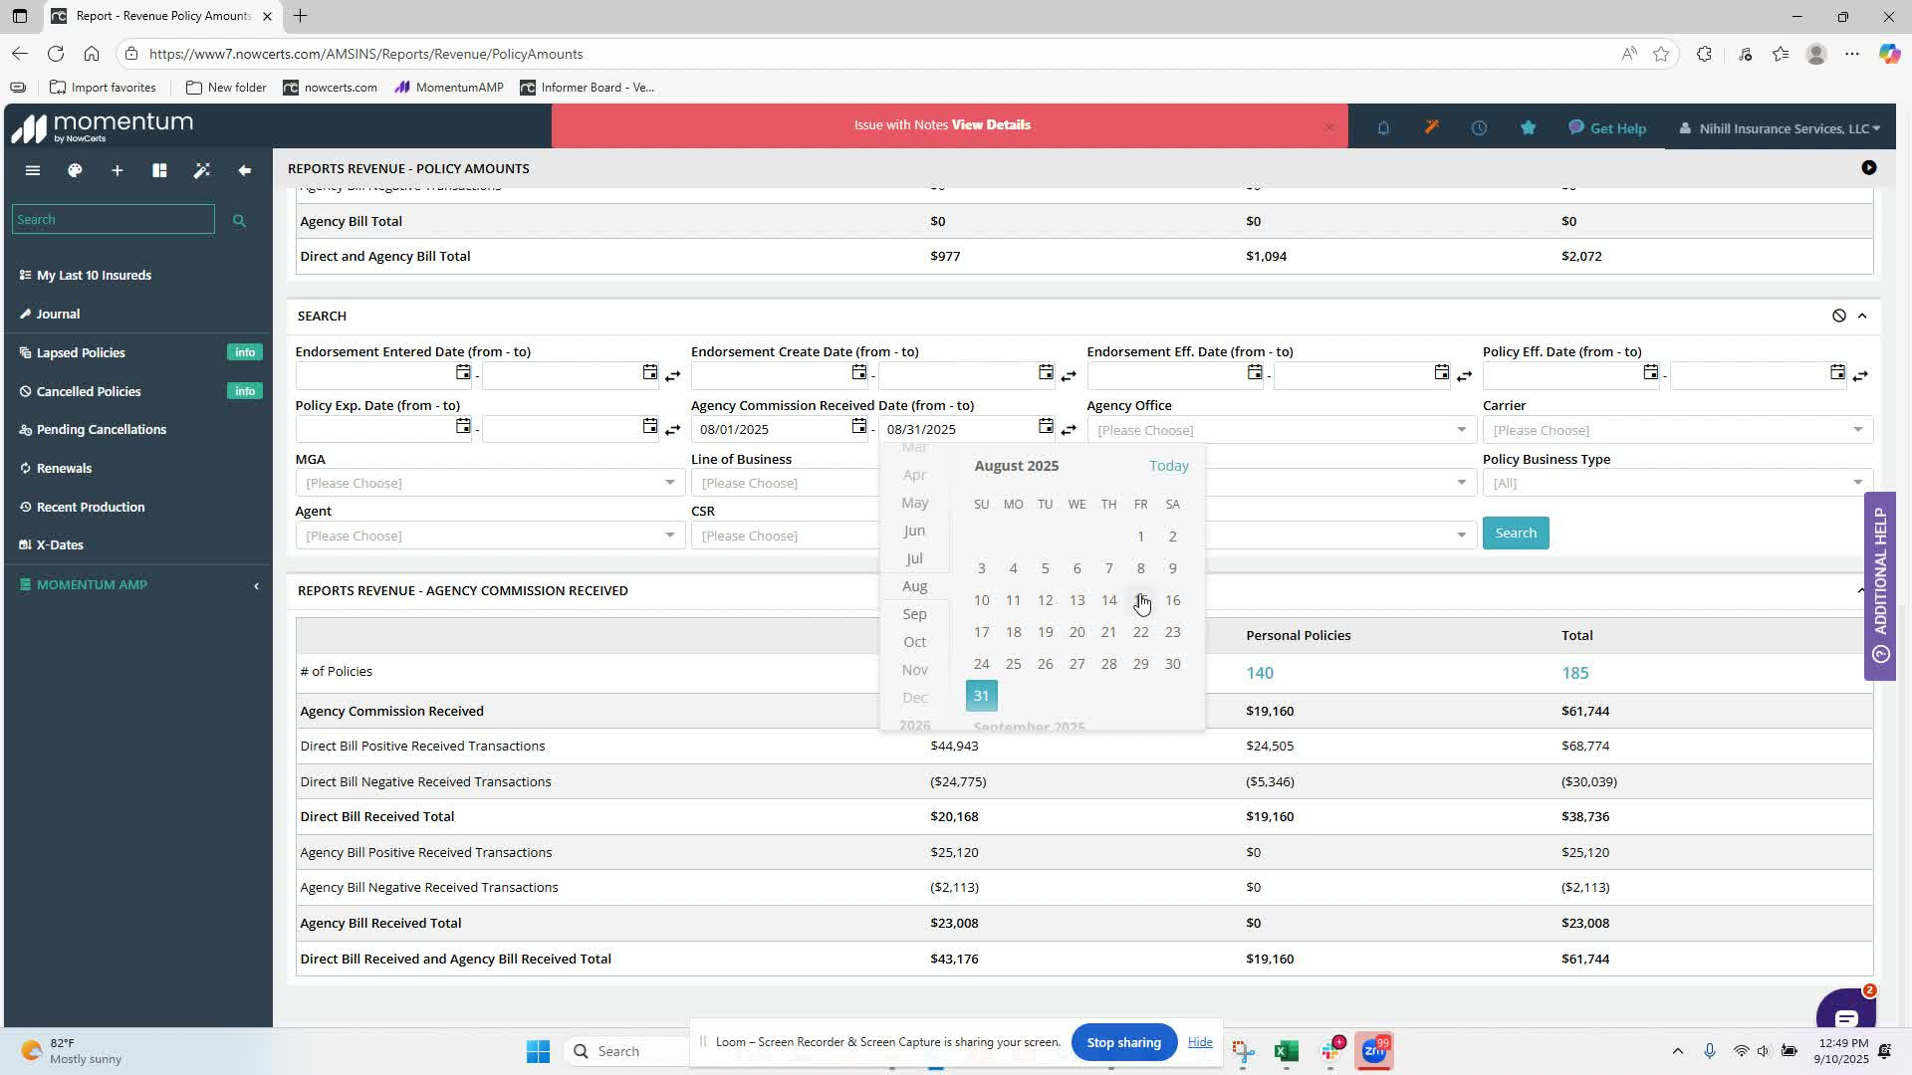The height and width of the screenshot is (1075, 1912).
Task: Click Today link in the calendar
Action: pyautogui.click(x=1168, y=466)
